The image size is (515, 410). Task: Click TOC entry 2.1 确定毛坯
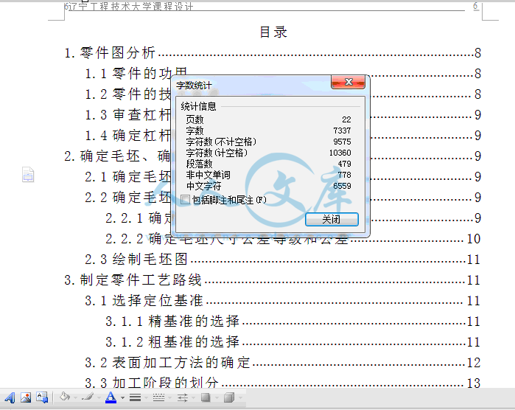click(127, 177)
